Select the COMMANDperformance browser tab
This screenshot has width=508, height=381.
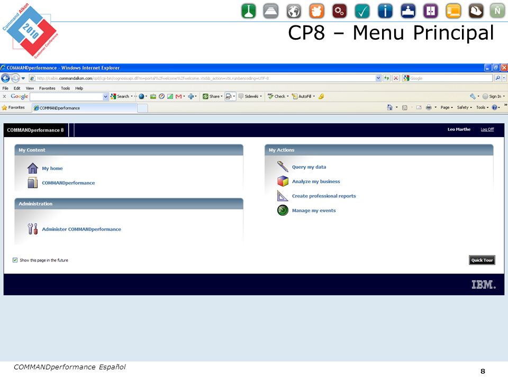84,108
